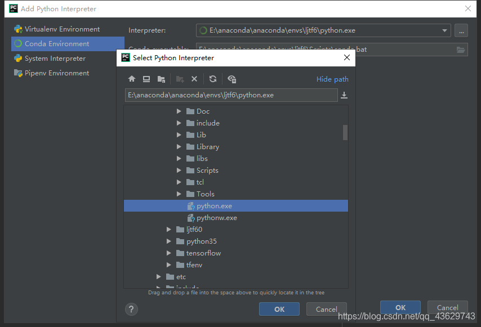Click the file tree vertical scrollbar thumb
This screenshot has height=327, width=481.
pos(345,132)
